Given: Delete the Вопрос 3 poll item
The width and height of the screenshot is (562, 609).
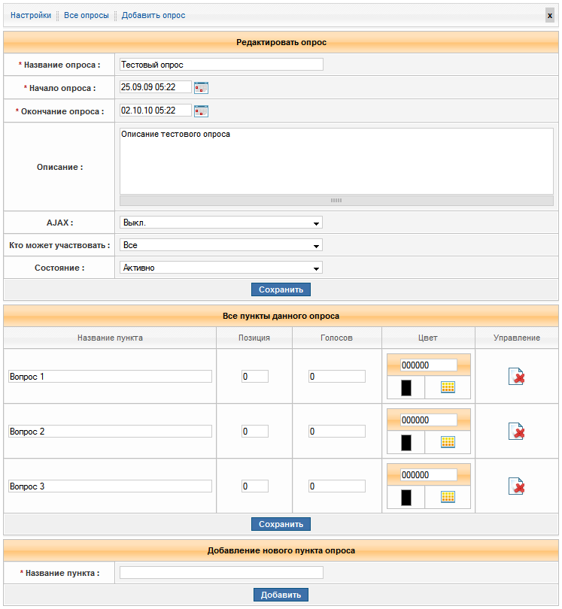Looking at the screenshot, I should pos(516,486).
